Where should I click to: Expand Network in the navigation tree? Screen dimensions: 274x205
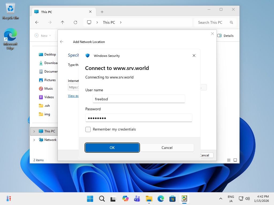34,140
